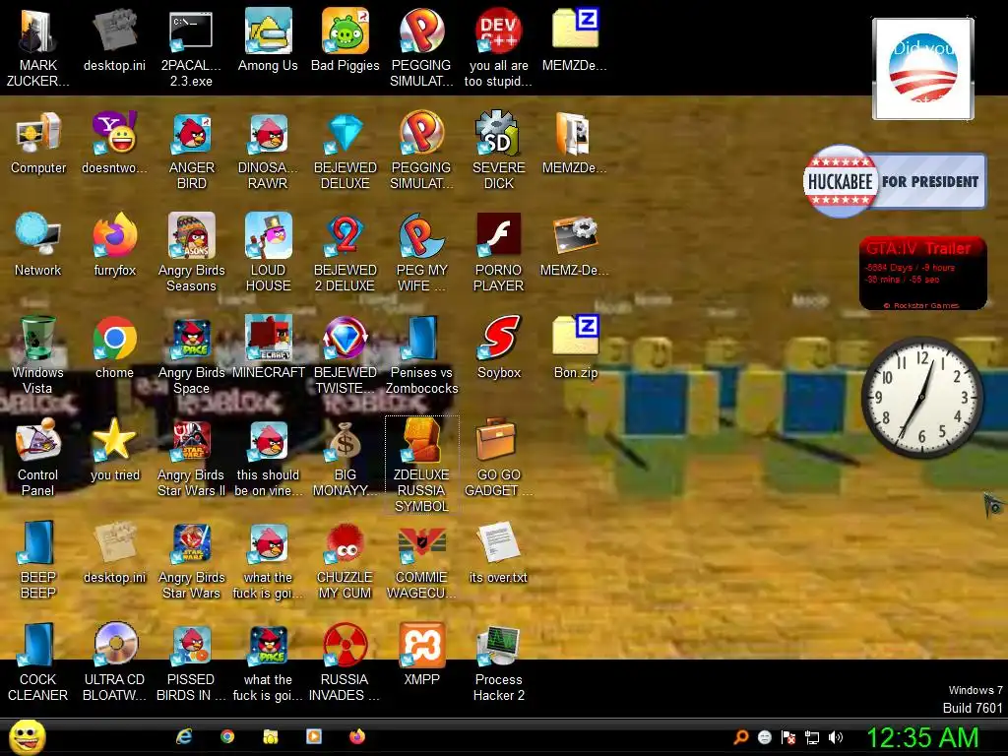
Task: Select the LOUD HOUSE icon
Action: (268, 253)
